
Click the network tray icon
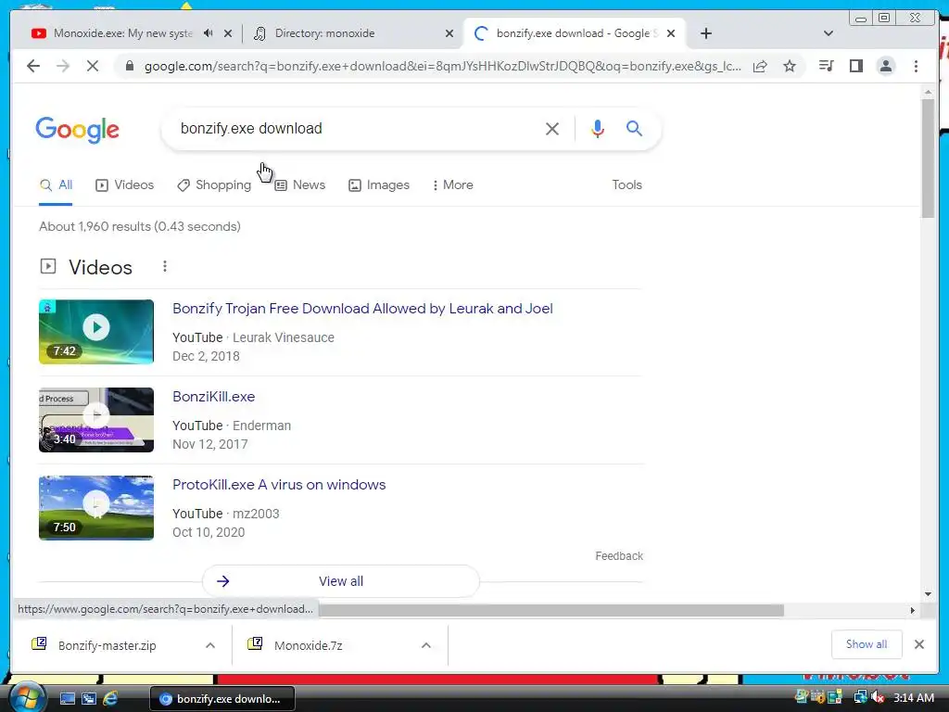pyautogui.click(x=860, y=697)
